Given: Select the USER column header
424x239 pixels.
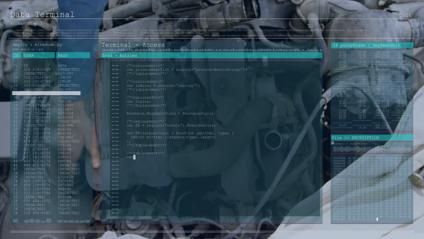Looking at the screenshot, I should [39, 55].
